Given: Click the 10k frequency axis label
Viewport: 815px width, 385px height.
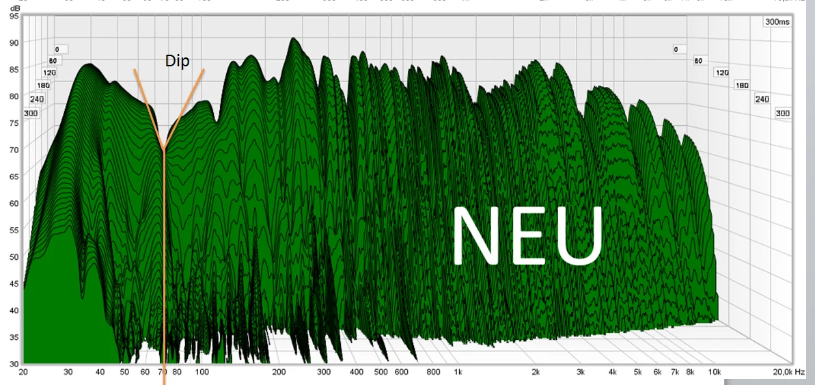Looking at the screenshot, I should point(715,372).
